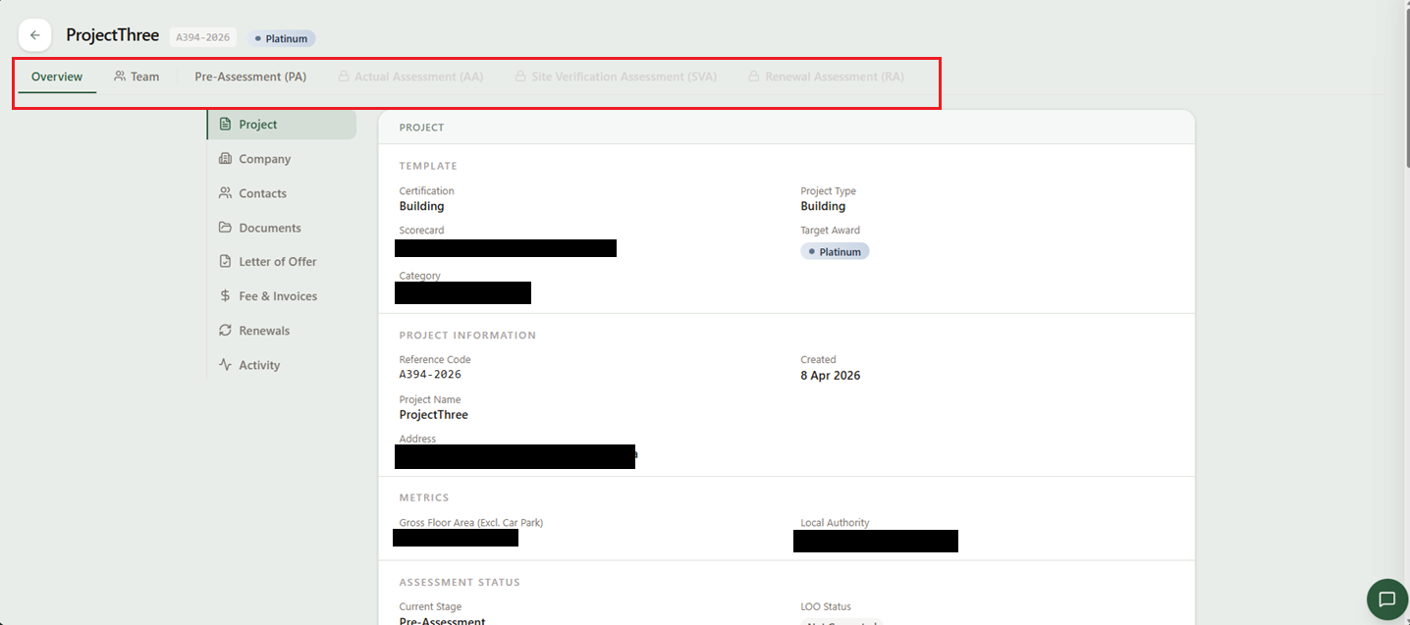Open the Documents section
The width and height of the screenshot is (1410, 625).
coord(282,228)
